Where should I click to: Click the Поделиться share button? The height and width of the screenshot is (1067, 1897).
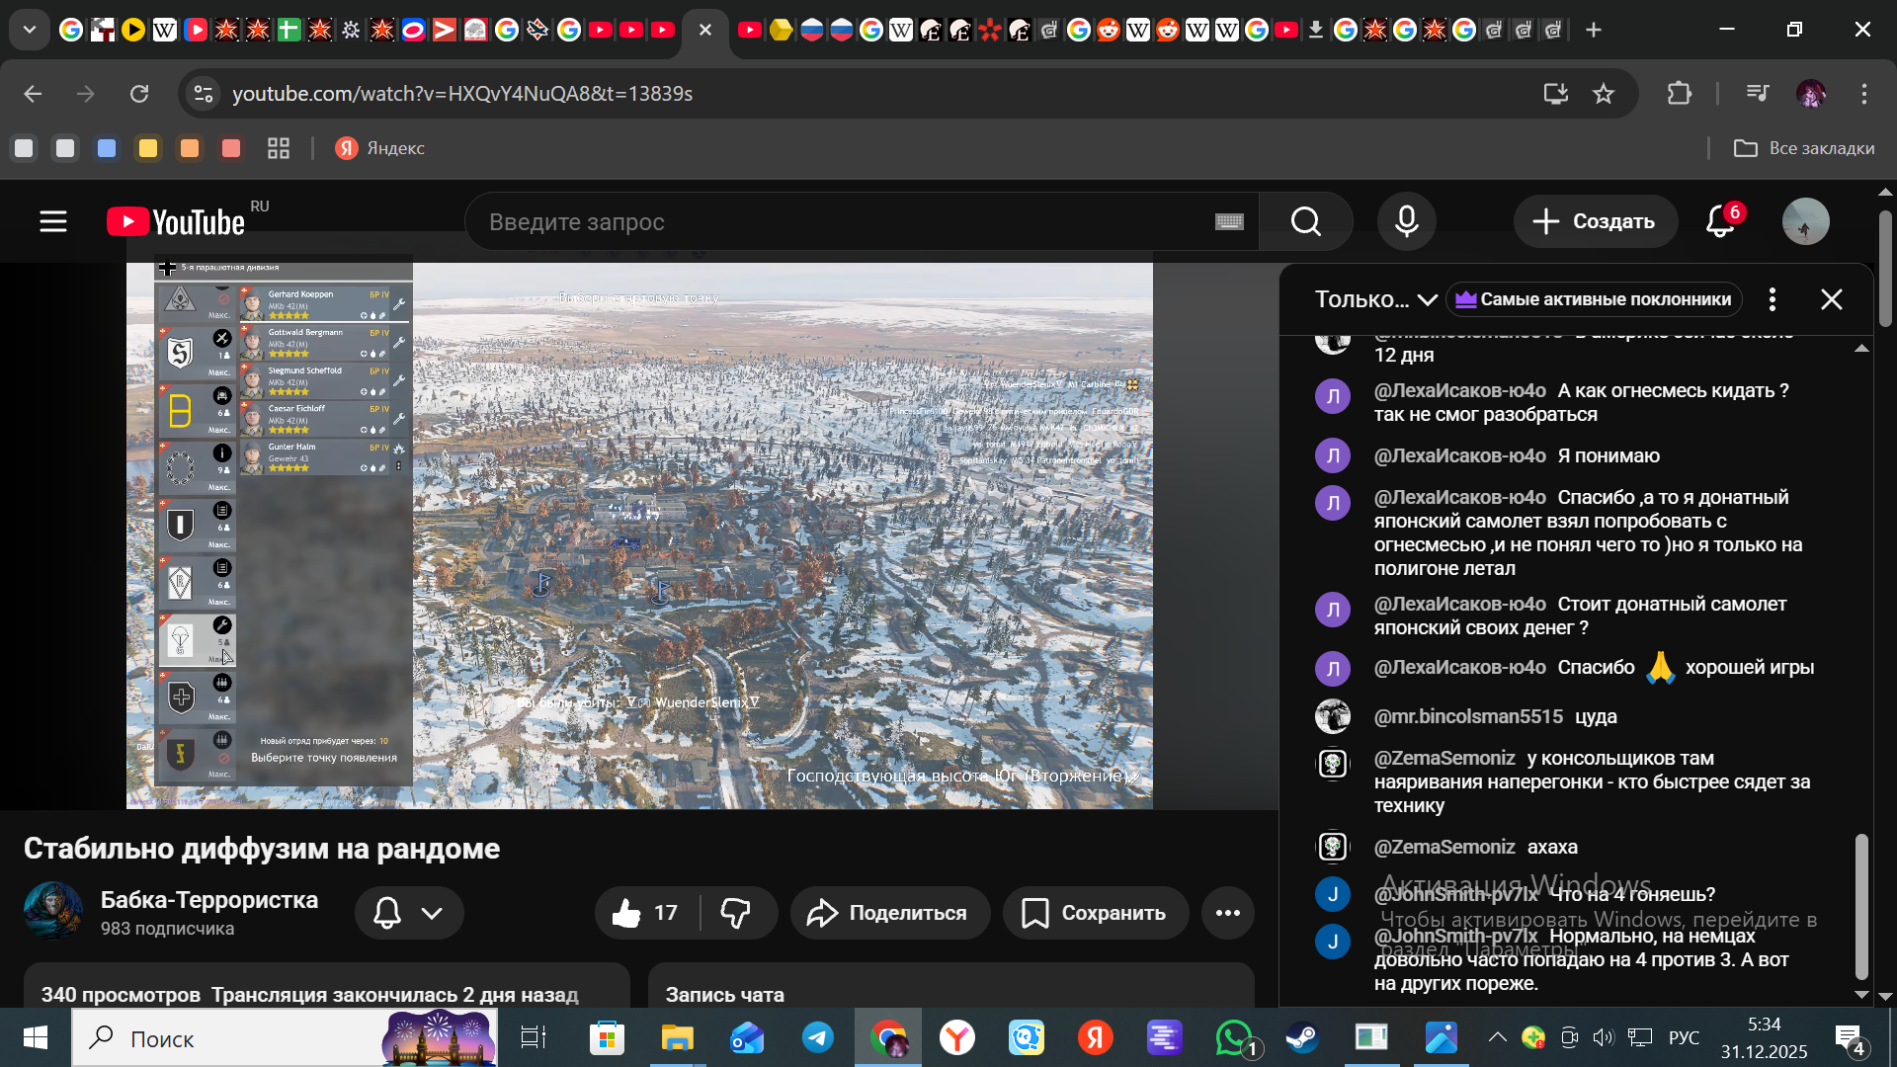pos(889,913)
